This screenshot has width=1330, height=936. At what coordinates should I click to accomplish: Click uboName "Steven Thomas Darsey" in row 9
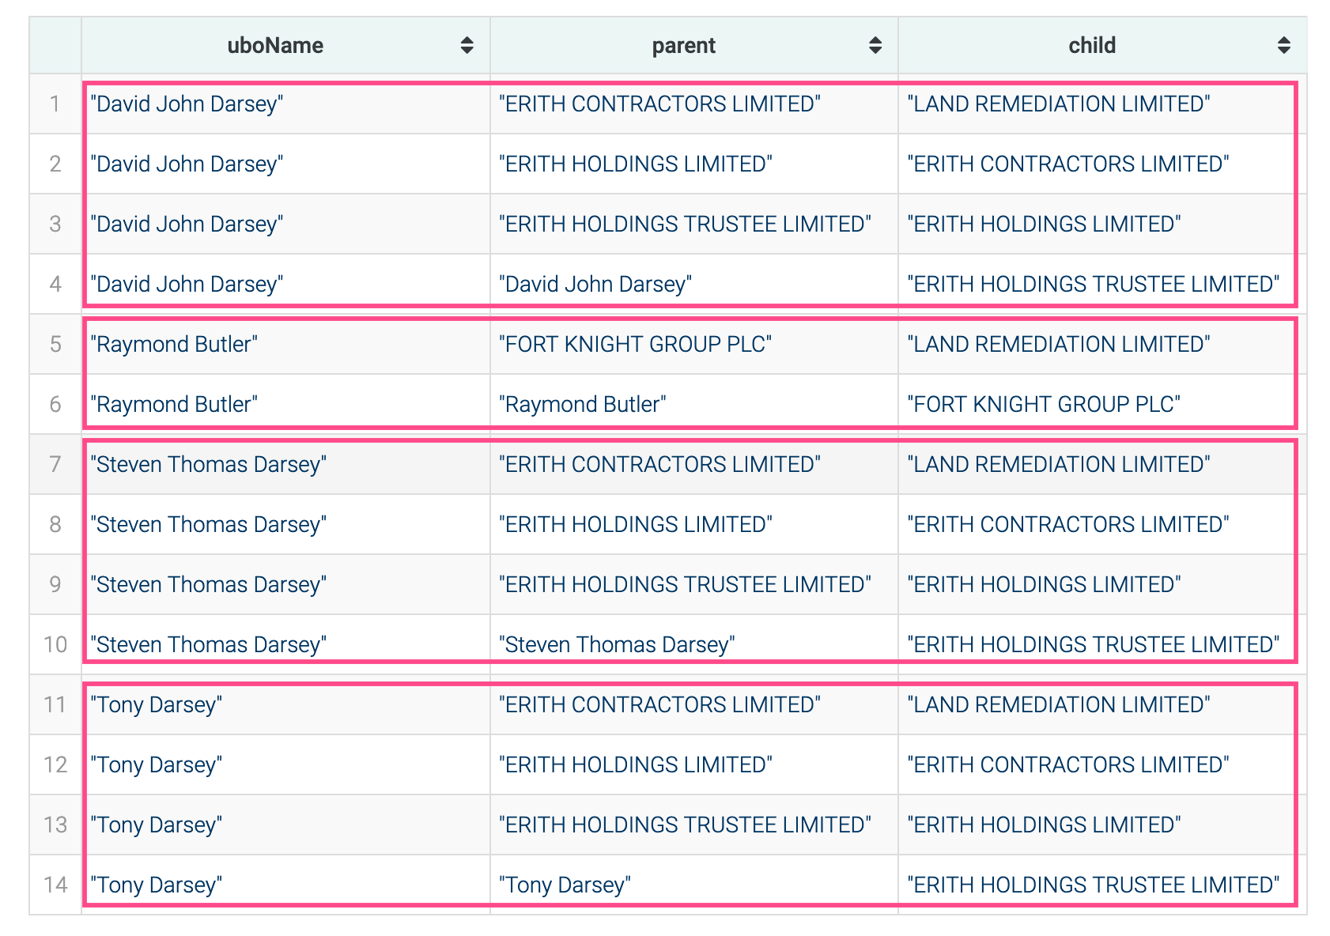(208, 584)
